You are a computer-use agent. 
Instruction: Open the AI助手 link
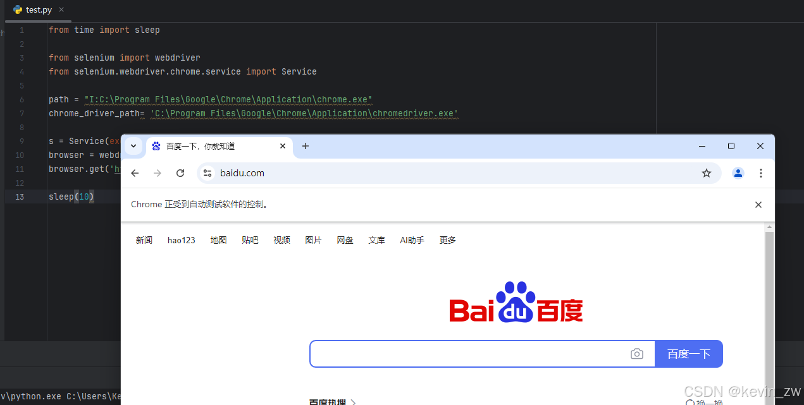[x=412, y=240]
